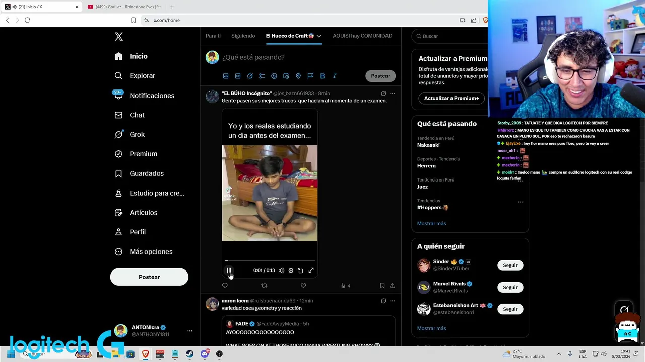Open video settings gear
Viewport: 645px width, 362px height.
[x=291, y=270]
